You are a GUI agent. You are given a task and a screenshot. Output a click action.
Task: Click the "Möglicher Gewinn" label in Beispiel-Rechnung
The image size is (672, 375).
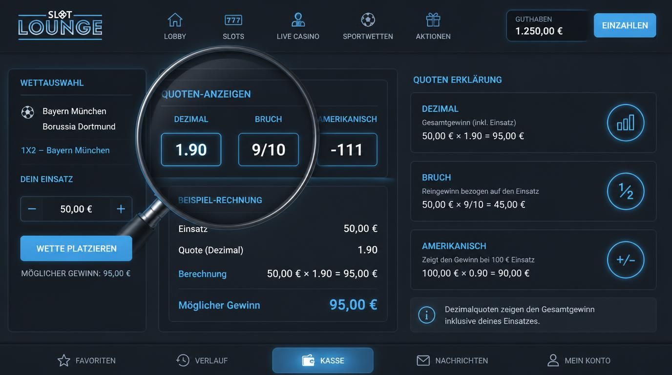[219, 305]
